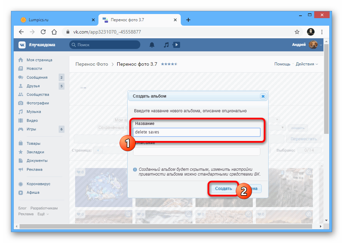
Task: Go to browser home icon
Action: pyautogui.click(x=54, y=32)
